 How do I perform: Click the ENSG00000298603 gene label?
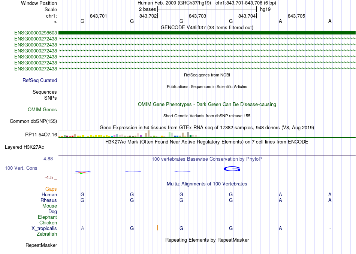click(x=36, y=33)
